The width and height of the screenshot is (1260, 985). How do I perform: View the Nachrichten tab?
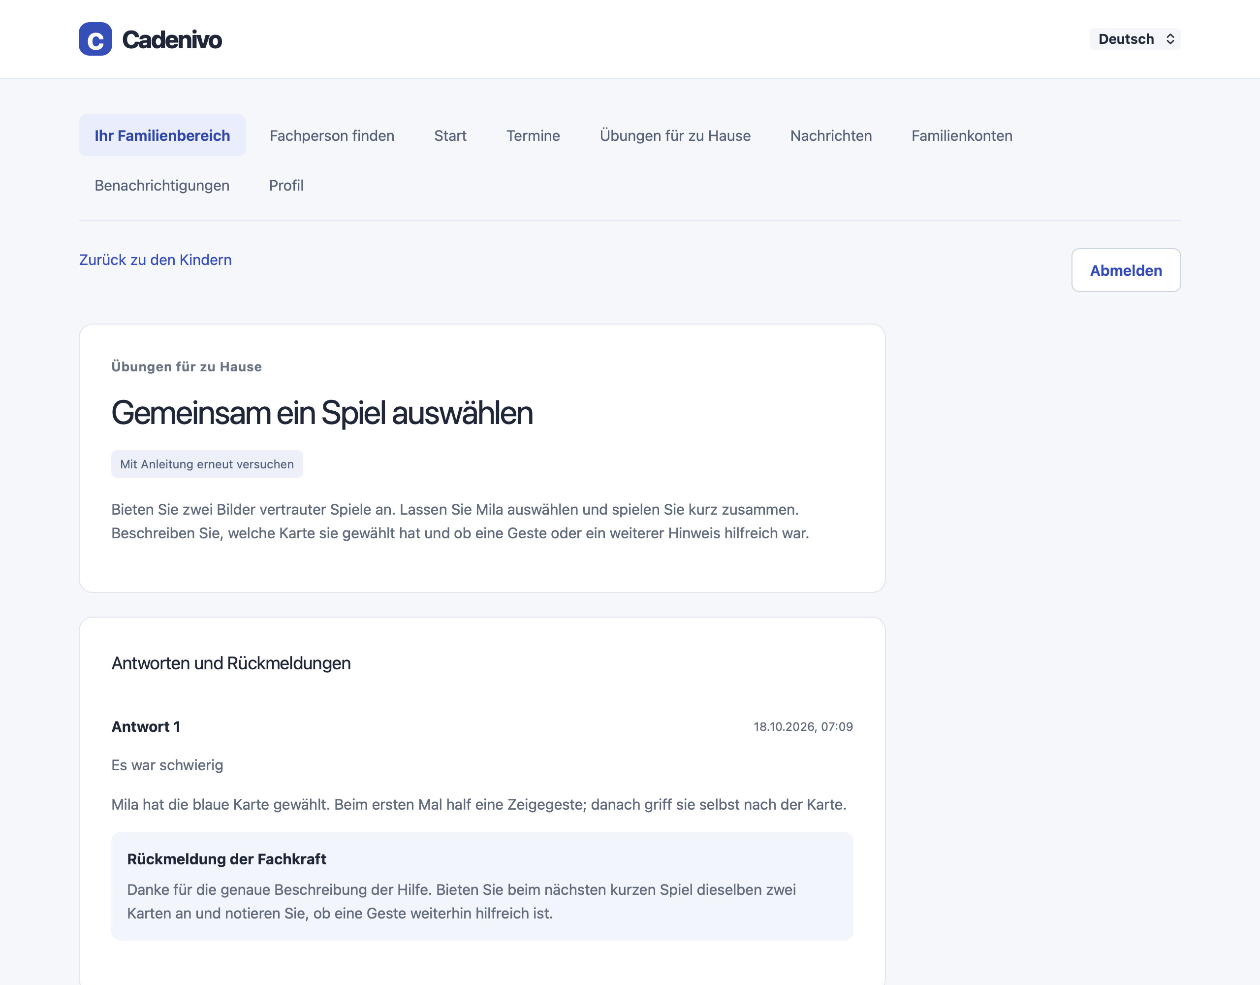coord(831,135)
